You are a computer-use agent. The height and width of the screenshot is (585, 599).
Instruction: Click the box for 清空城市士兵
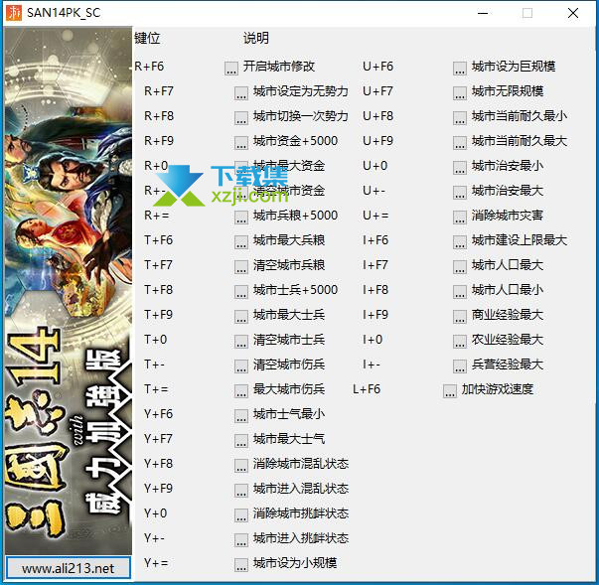tap(241, 341)
